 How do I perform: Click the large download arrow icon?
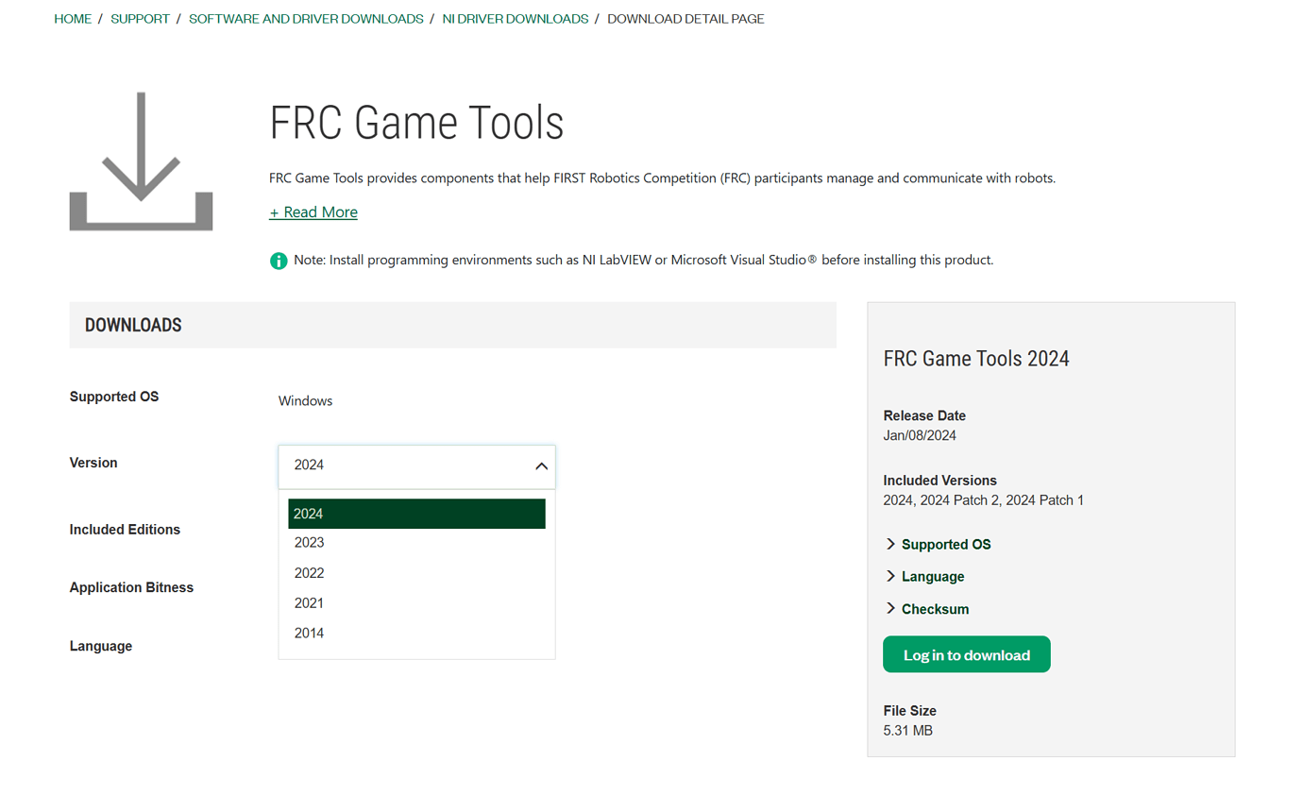point(141,161)
